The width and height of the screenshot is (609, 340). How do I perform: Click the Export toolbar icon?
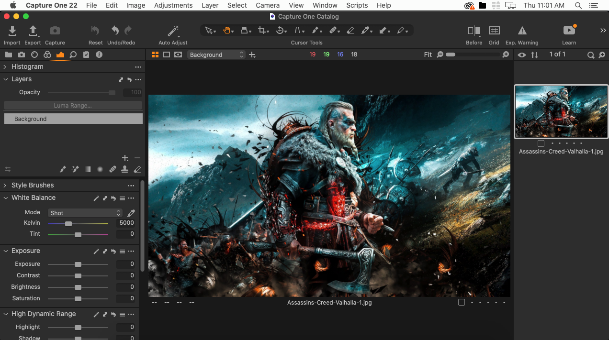(x=33, y=31)
